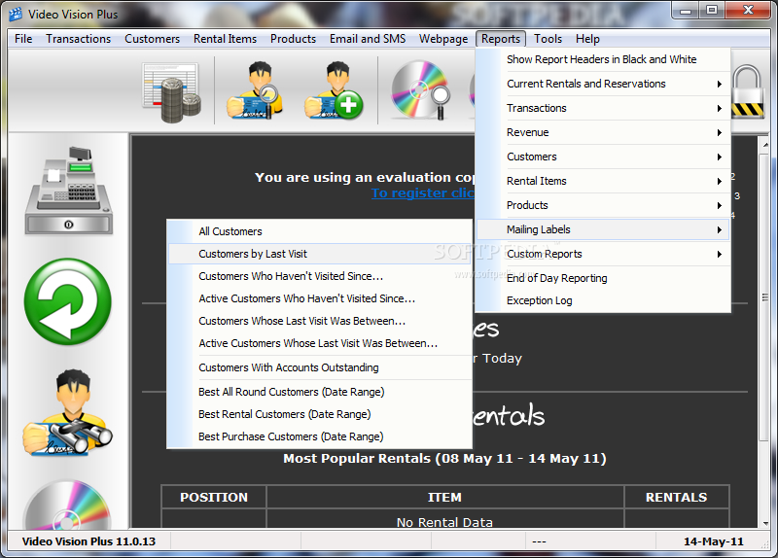Close the Video Vision Plus window

[748, 10]
